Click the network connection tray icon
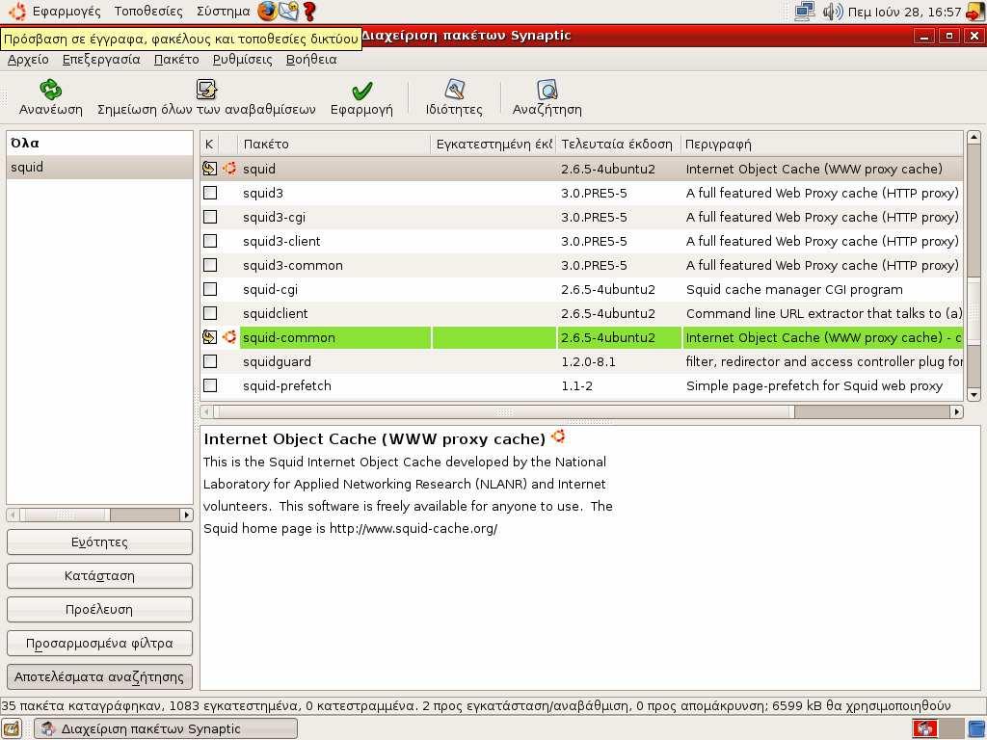This screenshot has height=740, width=987. 805,12
